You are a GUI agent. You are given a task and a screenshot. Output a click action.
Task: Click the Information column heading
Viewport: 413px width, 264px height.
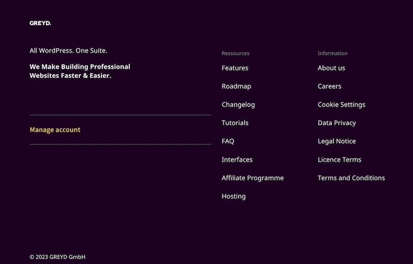click(333, 53)
